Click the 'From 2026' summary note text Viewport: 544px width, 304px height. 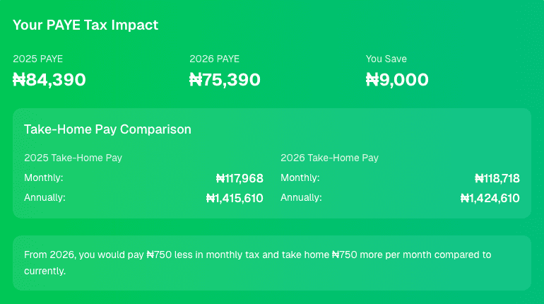tap(257, 255)
